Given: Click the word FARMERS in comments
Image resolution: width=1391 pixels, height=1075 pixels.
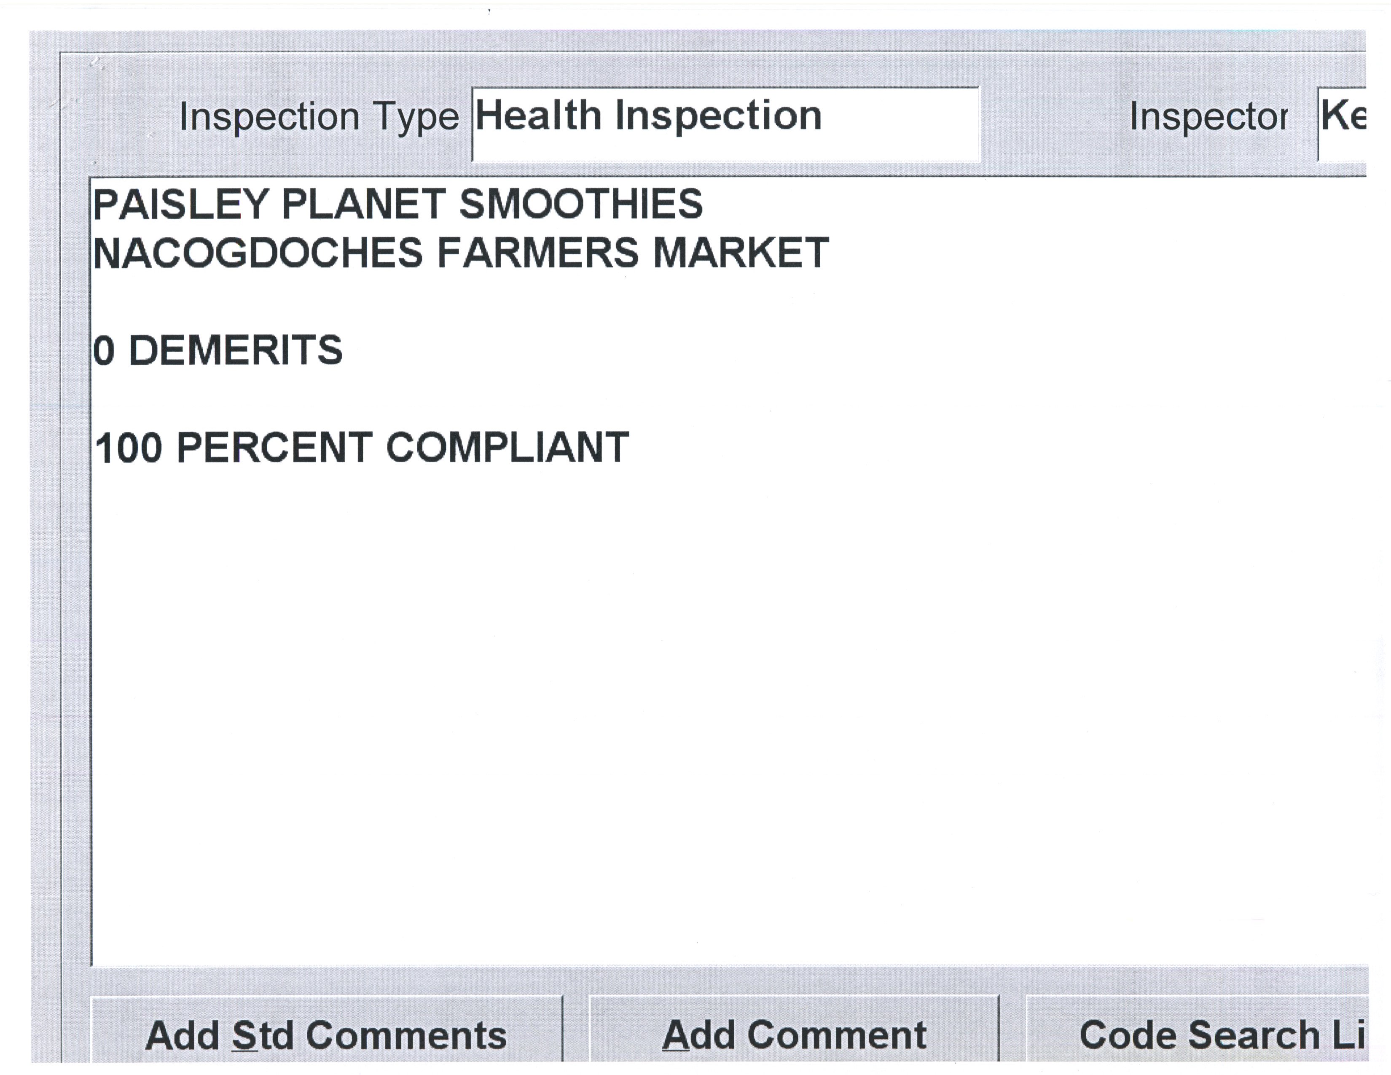Looking at the screenshot, I should click(537, 253).
